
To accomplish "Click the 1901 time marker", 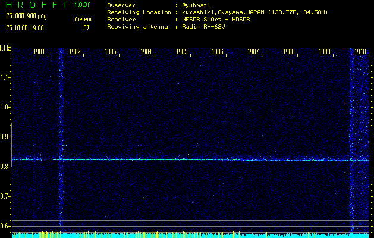I will tap(40, 52).
